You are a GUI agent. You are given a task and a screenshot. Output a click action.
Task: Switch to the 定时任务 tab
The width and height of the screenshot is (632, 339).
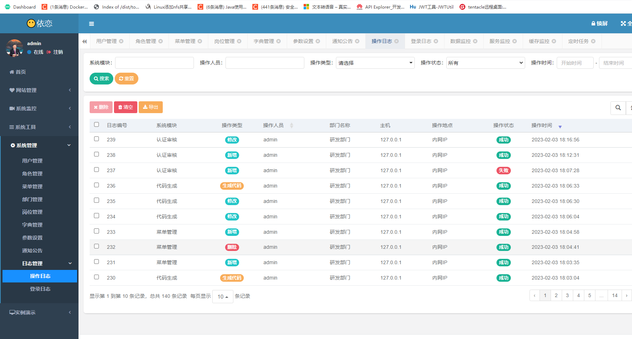coord(578,41)
